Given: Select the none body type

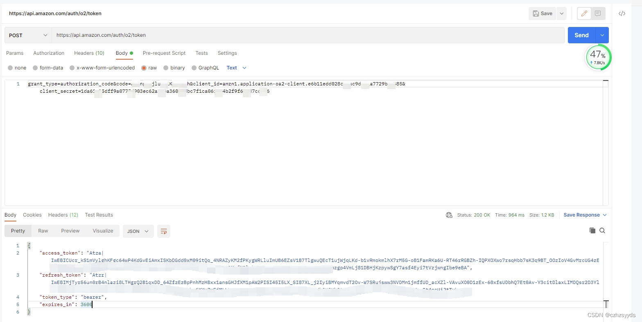Looking at the screenshot, I should coord(17,68).
